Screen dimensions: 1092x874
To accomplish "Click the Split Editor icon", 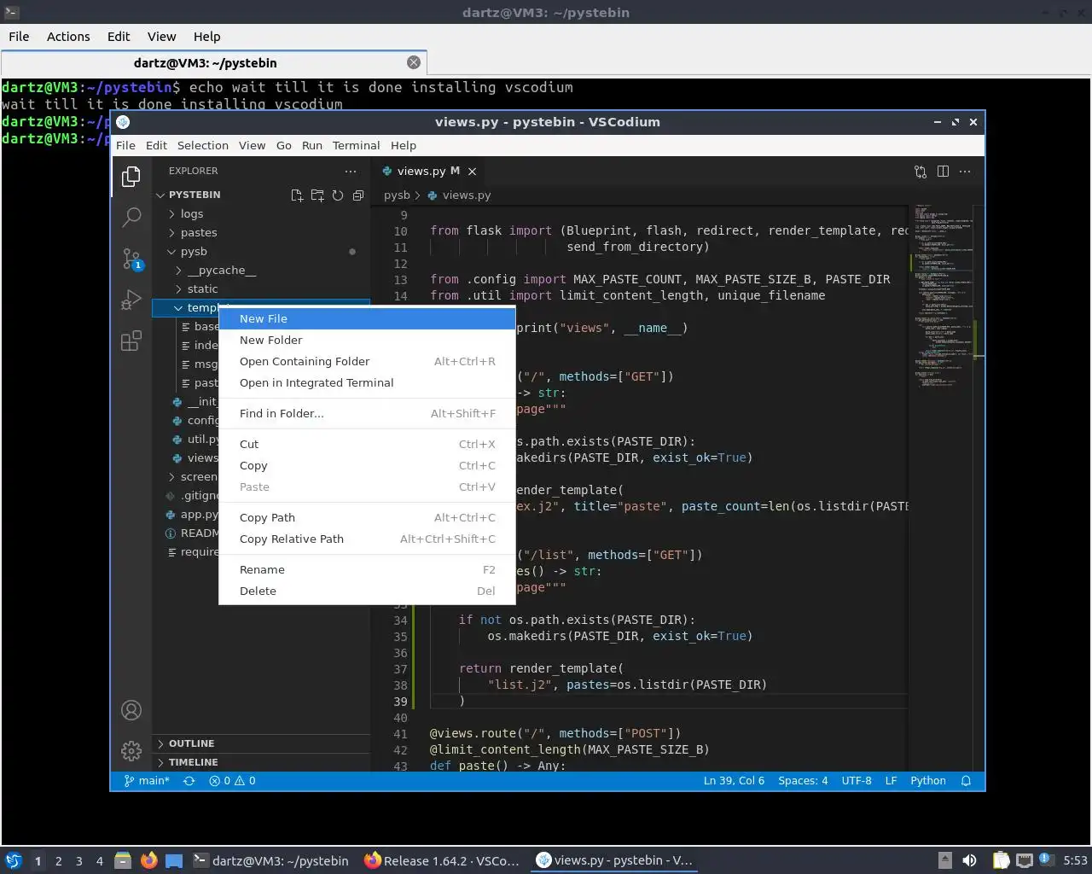I will point(943,172).
